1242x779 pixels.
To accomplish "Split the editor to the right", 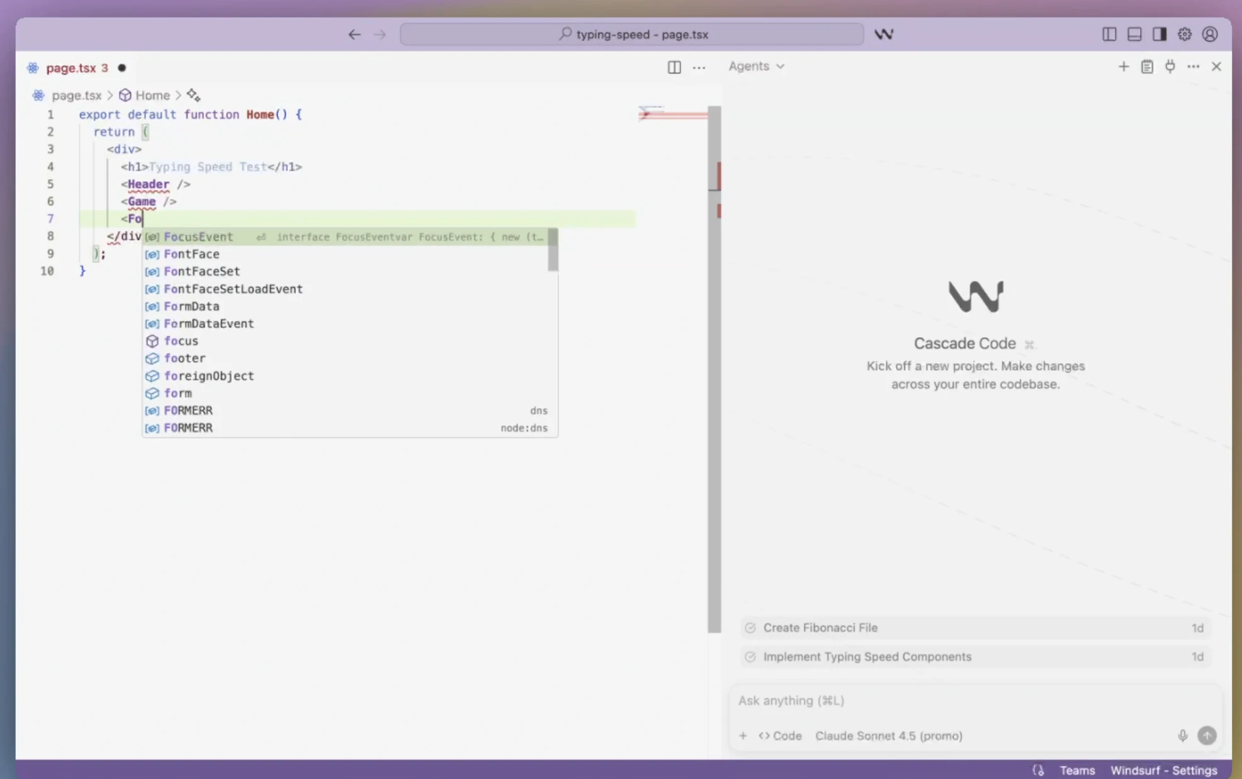I will coord(674,67).
